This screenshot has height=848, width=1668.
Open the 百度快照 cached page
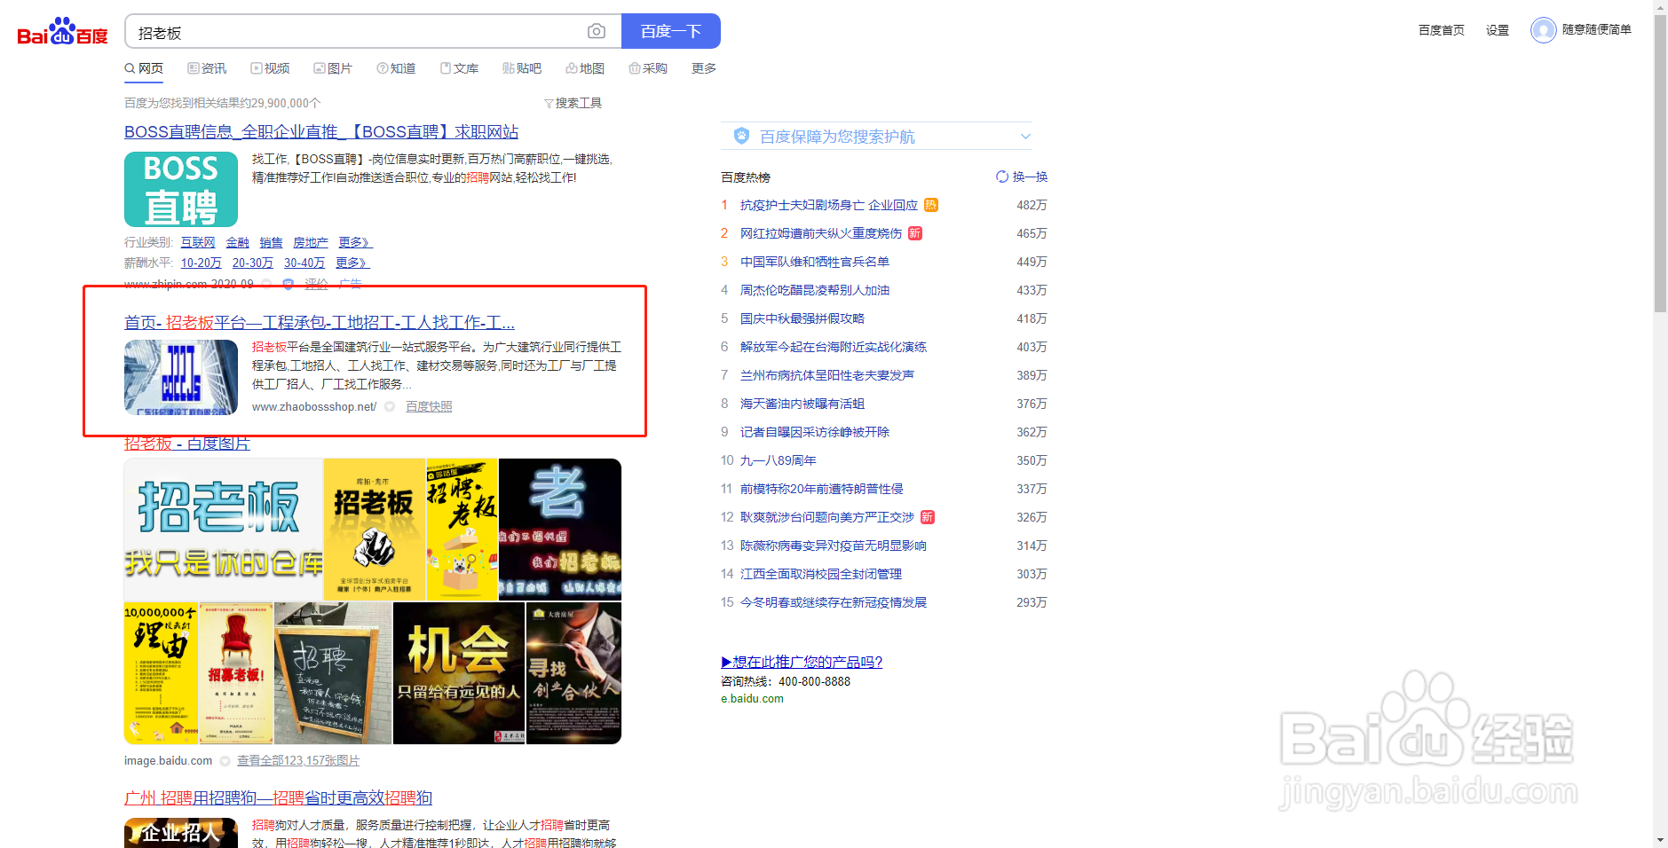coord(429,405)
